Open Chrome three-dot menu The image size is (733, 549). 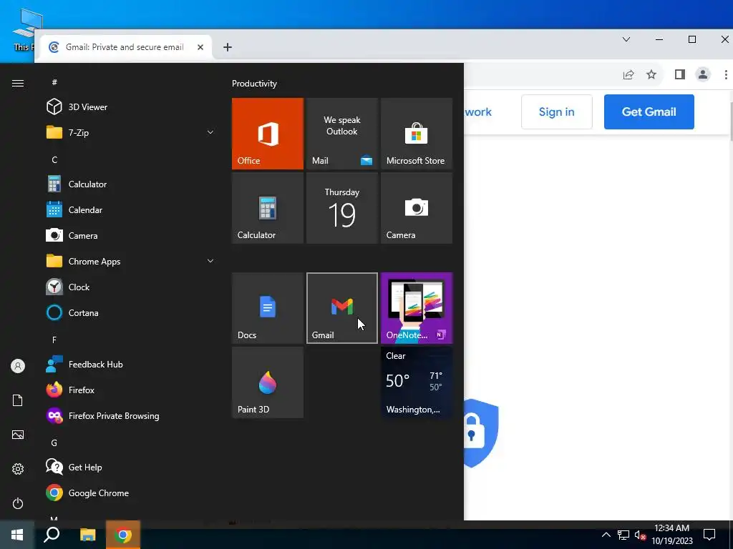(726, 74)
